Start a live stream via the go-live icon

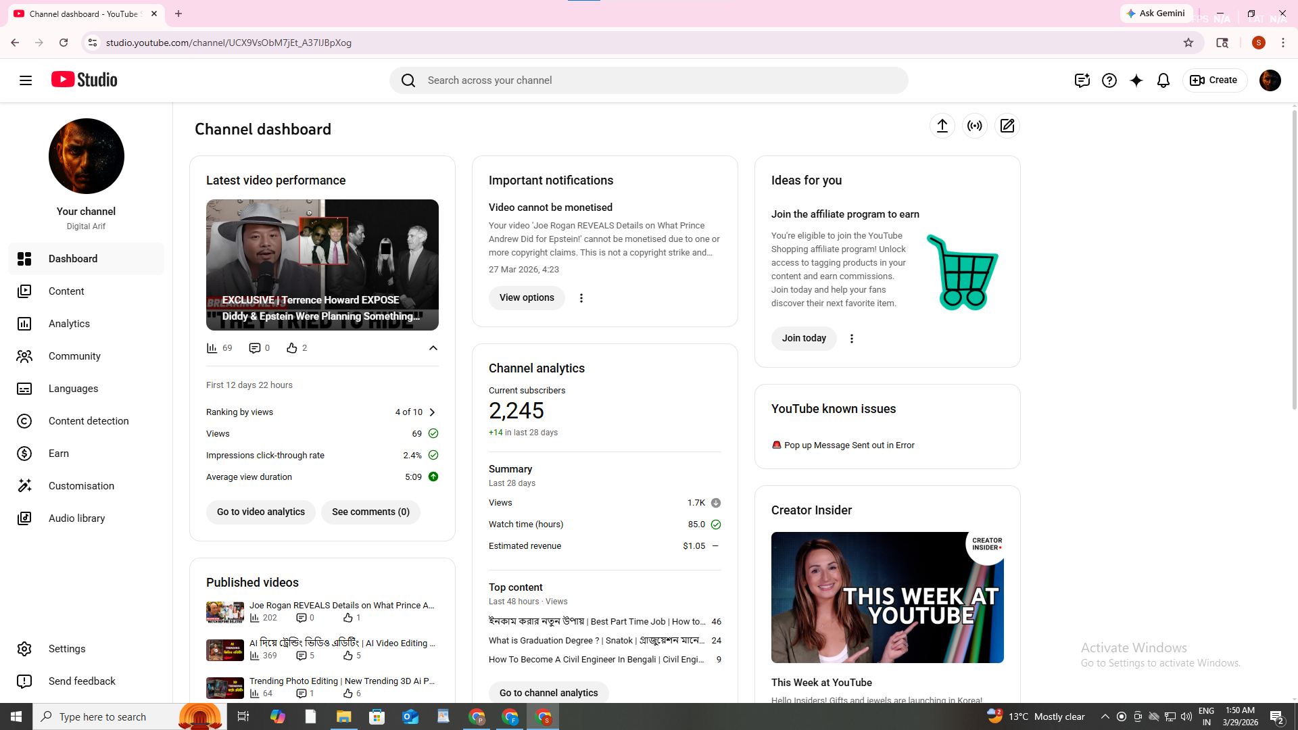click(x=974, y=126)
